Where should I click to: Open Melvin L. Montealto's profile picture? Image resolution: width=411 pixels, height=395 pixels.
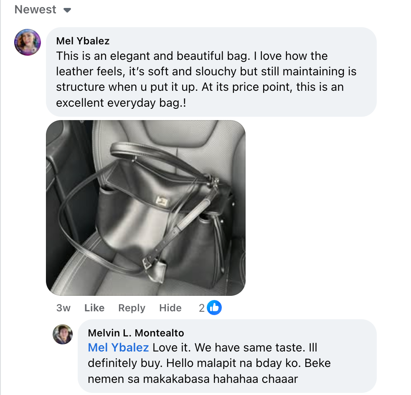click(x=63, y=334)
